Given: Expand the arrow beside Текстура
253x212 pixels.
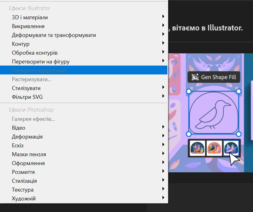Looking at the screenshot, I should point(163,189).
